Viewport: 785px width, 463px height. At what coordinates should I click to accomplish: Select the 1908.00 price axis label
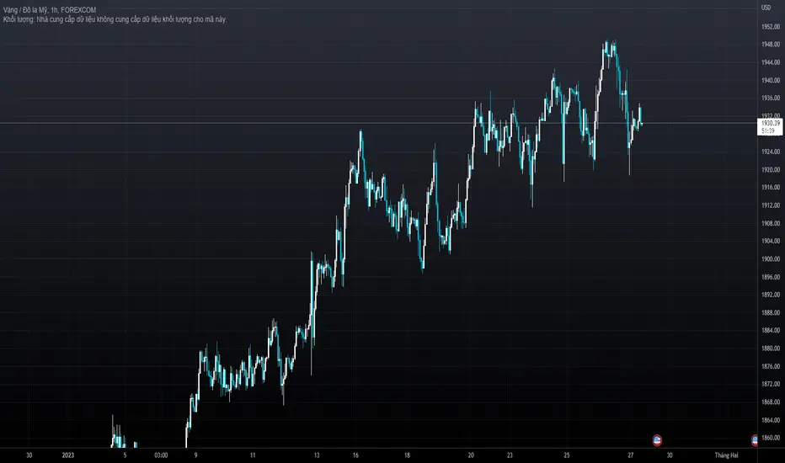771,223
